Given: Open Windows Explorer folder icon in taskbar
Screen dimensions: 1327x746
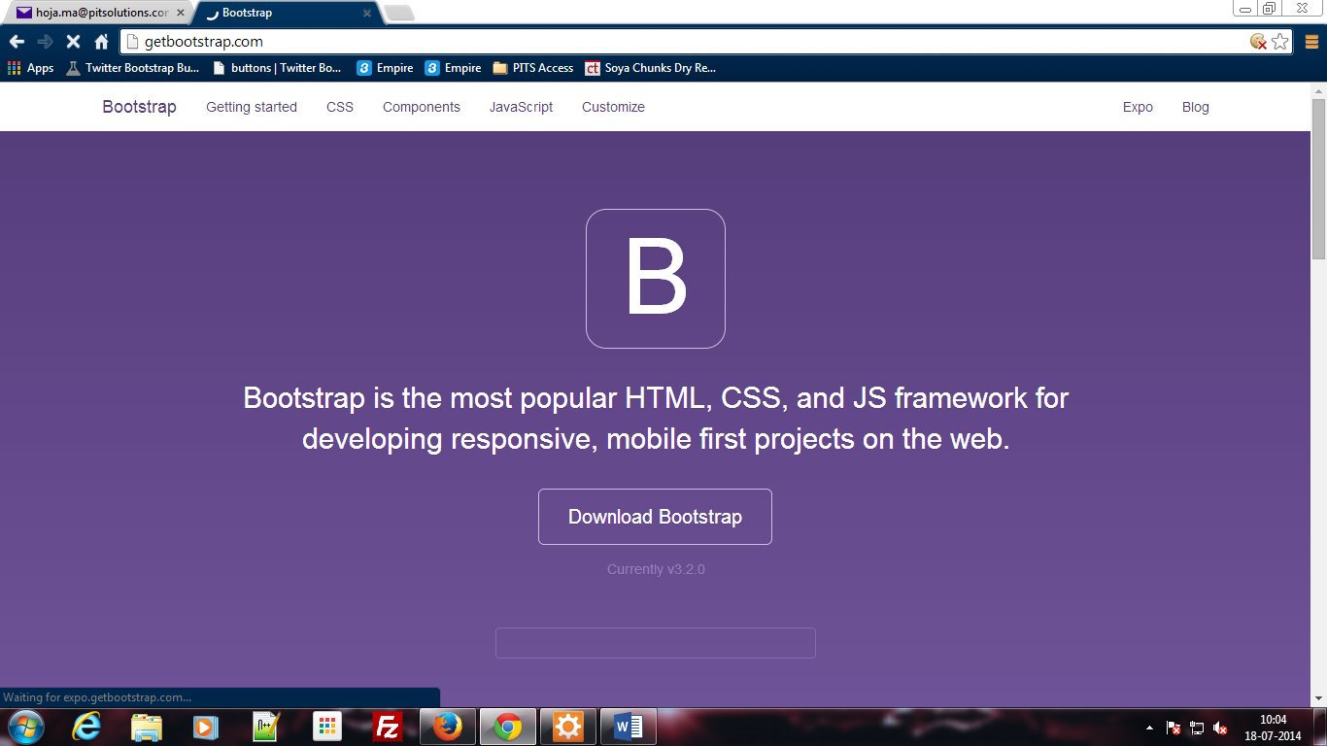Looking at the screenshot, I should 147,727.
